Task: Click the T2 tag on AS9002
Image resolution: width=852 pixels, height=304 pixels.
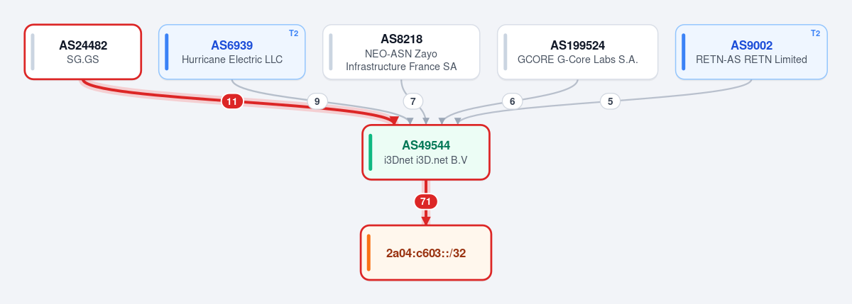Action: click(x=815, y=33)
